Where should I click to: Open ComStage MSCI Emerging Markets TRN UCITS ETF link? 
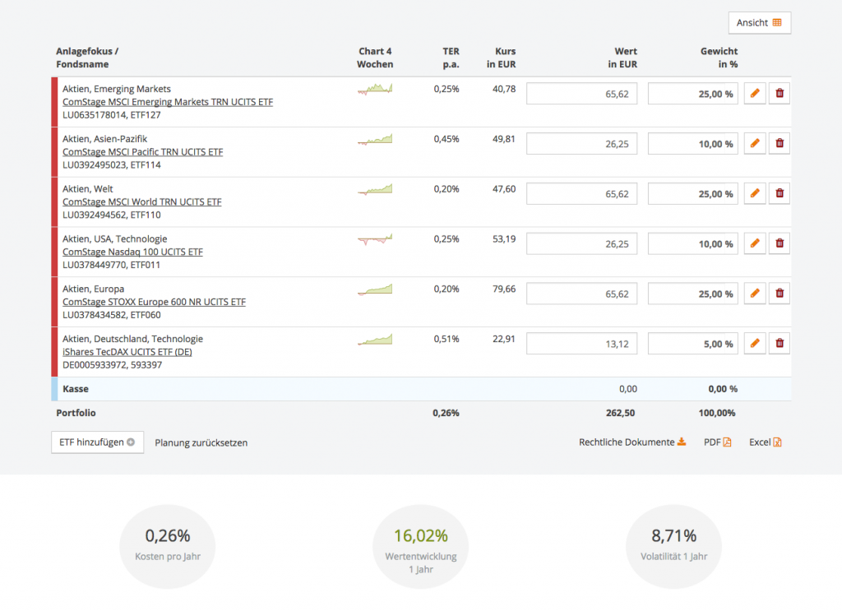[x=168, y=102]
